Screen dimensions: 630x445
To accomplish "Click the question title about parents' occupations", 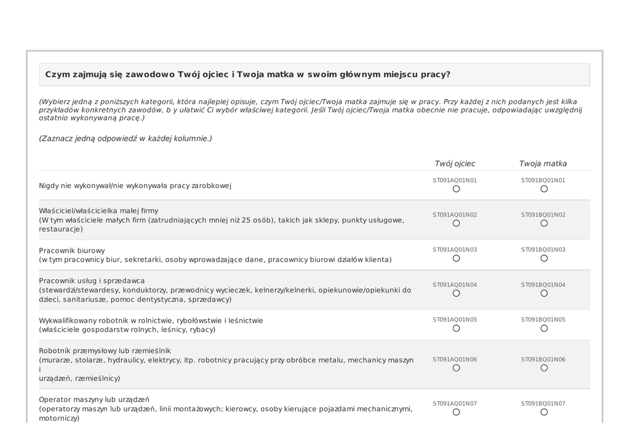I will pos(247,74).
